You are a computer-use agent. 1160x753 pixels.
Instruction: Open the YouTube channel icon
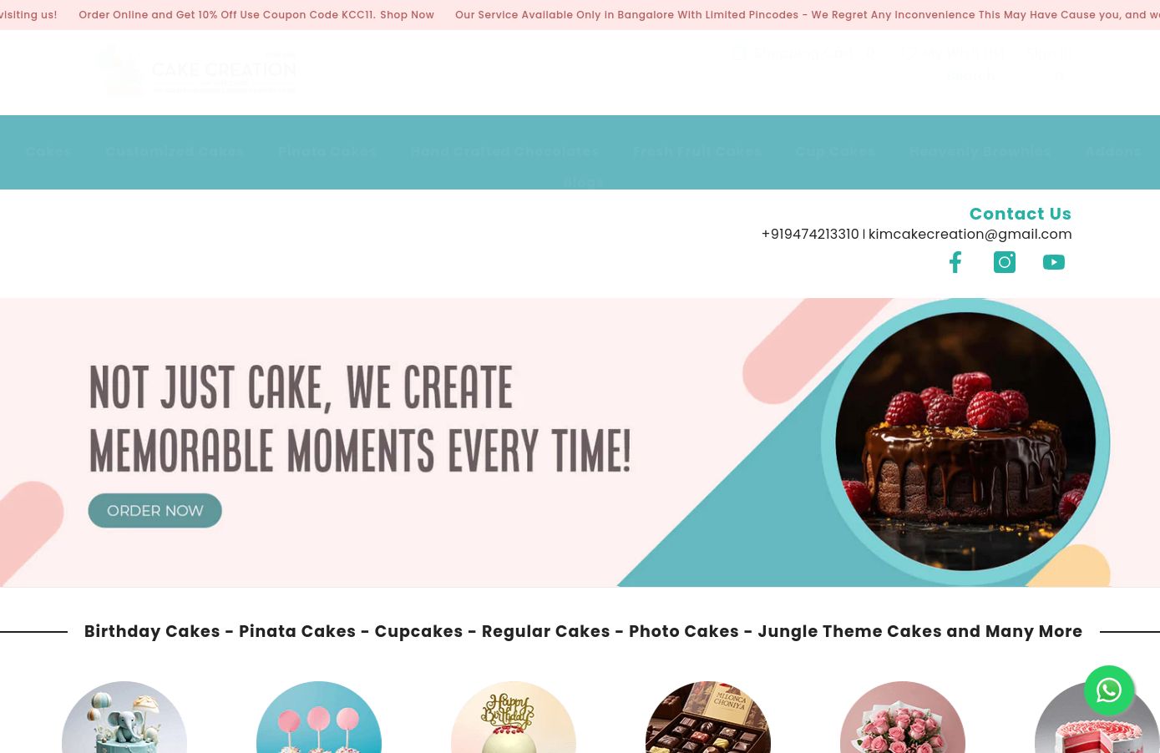(x=1054, y=262)
